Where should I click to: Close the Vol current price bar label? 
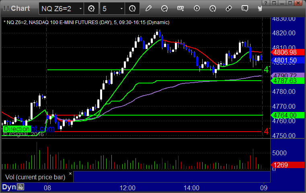pos(70,173)
